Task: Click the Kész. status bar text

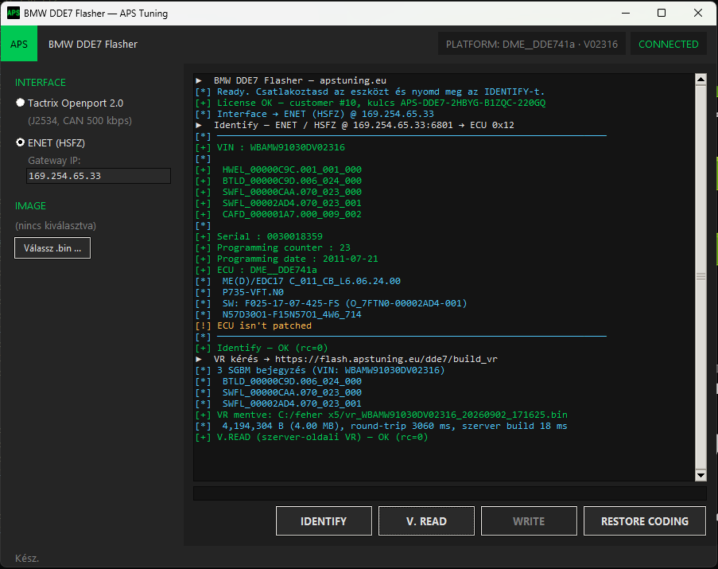Action: pos(27,558)
